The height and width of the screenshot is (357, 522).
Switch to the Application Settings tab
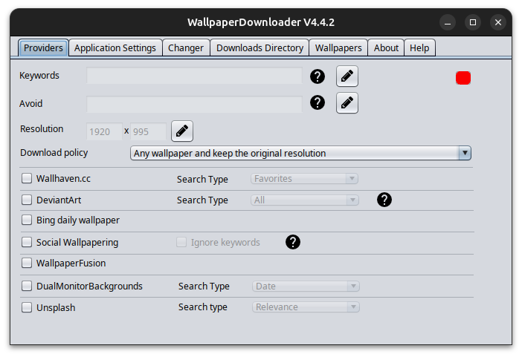click(x=115, y=48)
